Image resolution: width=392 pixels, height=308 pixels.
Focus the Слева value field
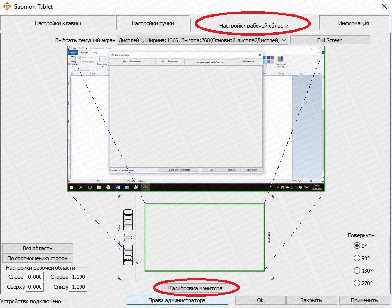coord(35,277)
